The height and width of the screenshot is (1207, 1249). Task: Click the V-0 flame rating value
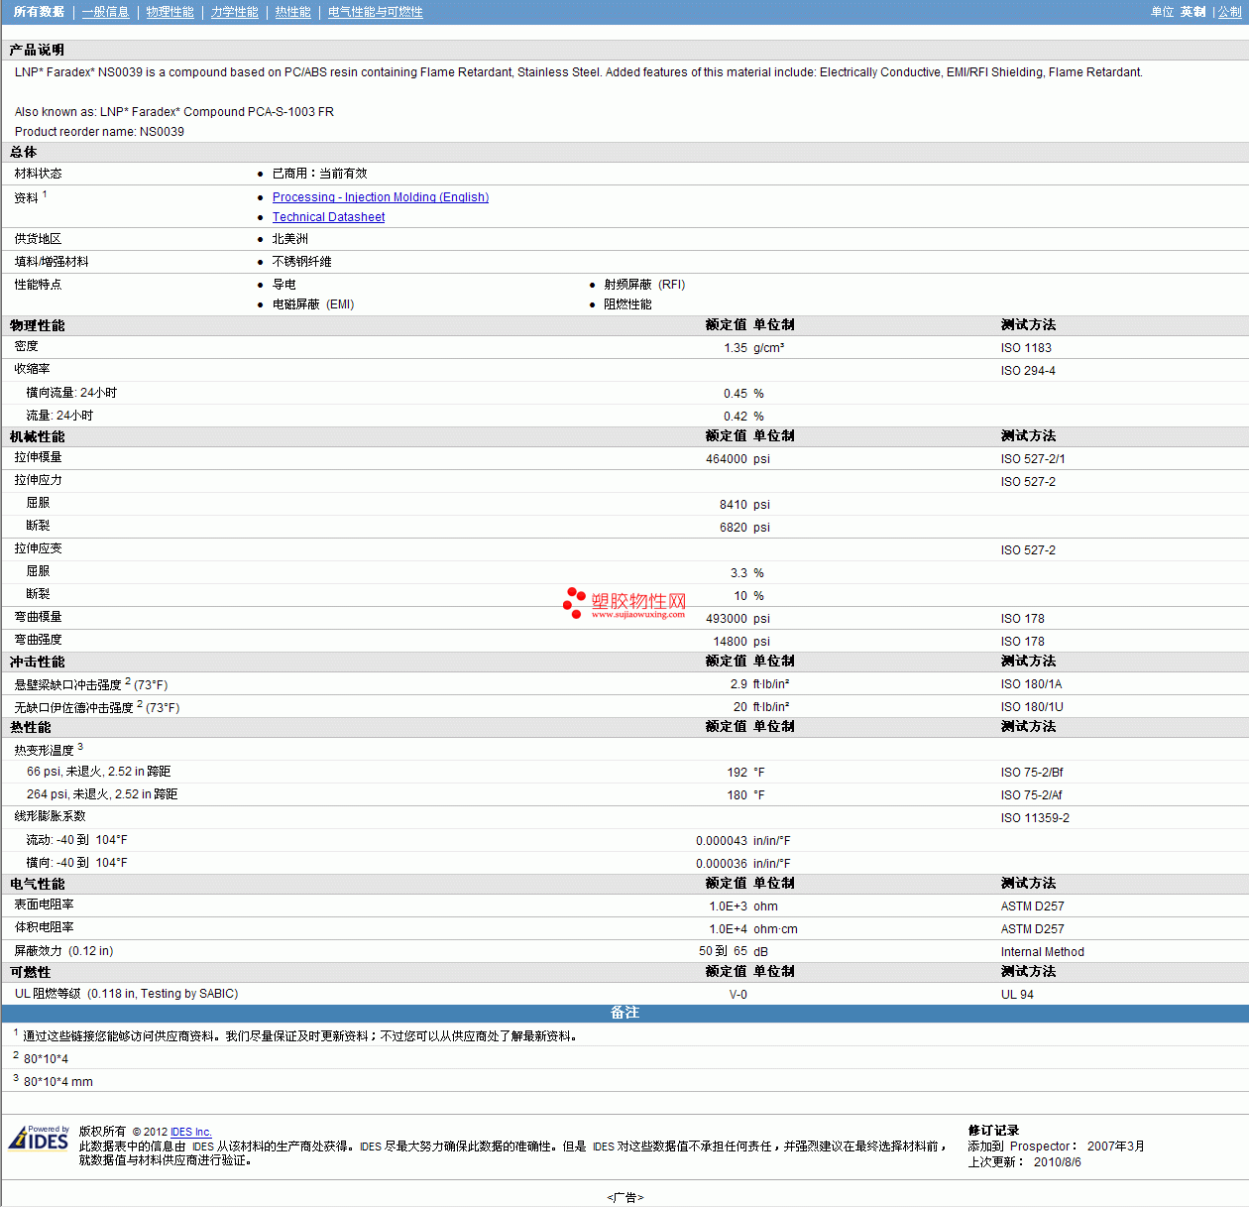[x=738, y=995]
